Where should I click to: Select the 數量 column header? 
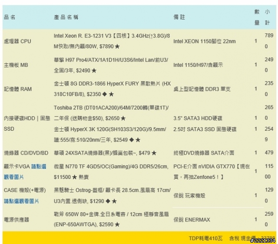click(x=257, y=17)
